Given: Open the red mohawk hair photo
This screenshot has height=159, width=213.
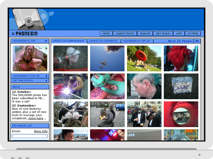Looking at the screenshot, I should click(181, 58).
